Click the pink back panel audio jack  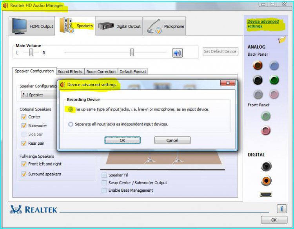click(x=274, y=94)
